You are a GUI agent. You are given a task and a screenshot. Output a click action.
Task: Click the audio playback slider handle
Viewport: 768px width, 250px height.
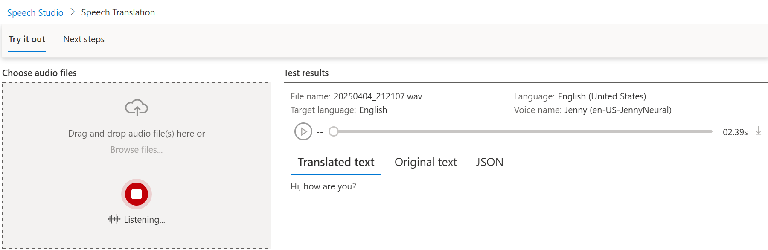334,131
